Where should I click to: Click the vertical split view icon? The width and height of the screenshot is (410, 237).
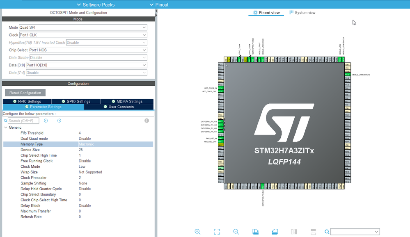(294, 232)
